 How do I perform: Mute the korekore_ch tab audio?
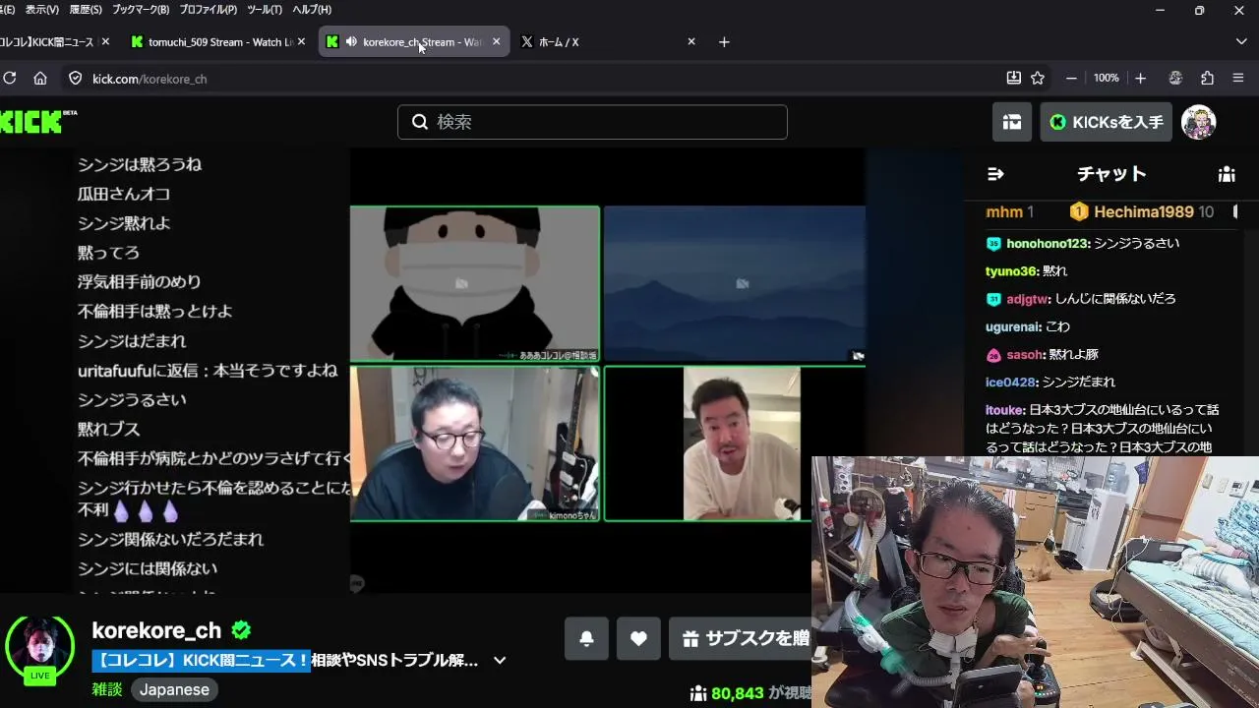(351, 41)
